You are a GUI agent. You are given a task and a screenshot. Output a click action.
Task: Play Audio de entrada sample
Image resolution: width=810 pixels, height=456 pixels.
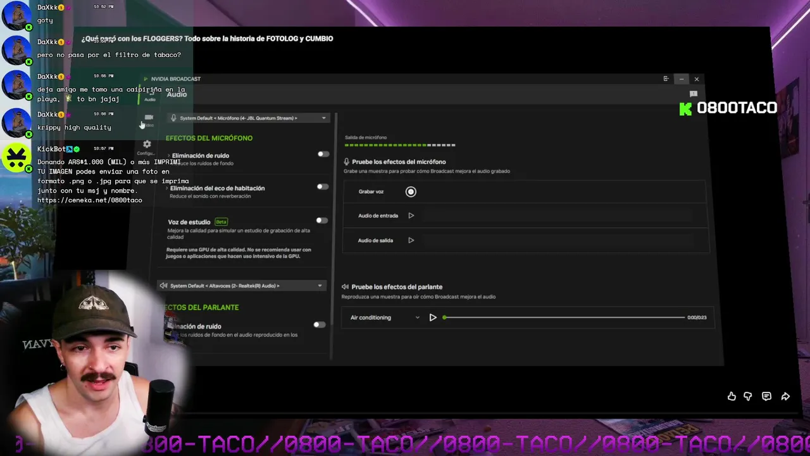coord(411,215)
